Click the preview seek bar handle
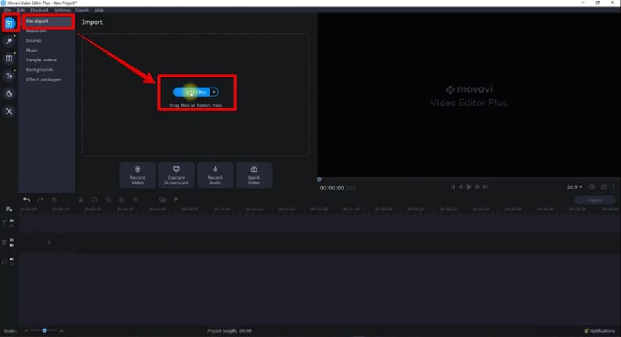 (319, 180)
